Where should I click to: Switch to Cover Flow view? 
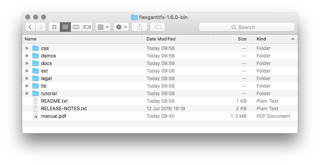click(x=87, y=27)
